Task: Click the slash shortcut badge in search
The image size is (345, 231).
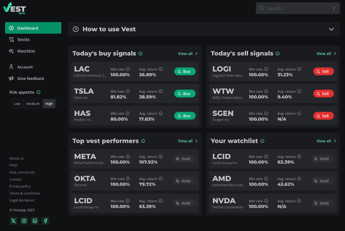Action: (334, 8)
